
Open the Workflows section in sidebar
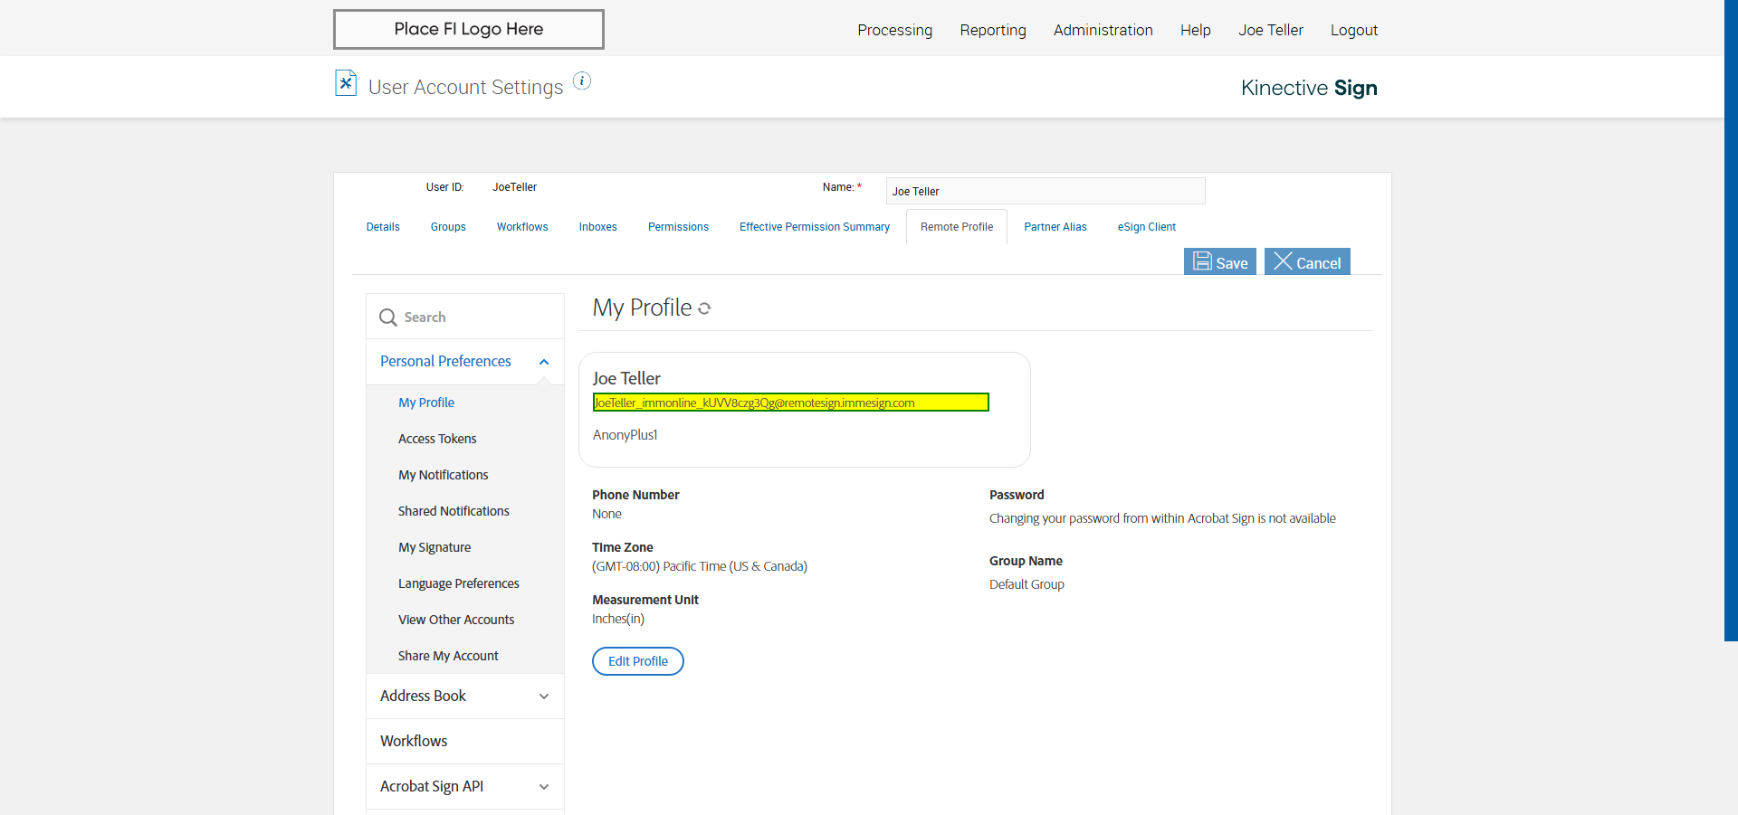click(414, 741)
